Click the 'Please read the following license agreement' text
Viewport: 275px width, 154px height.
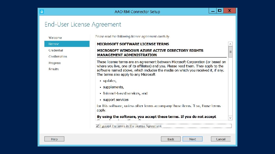pyautogui.click(x=132, y=36)
